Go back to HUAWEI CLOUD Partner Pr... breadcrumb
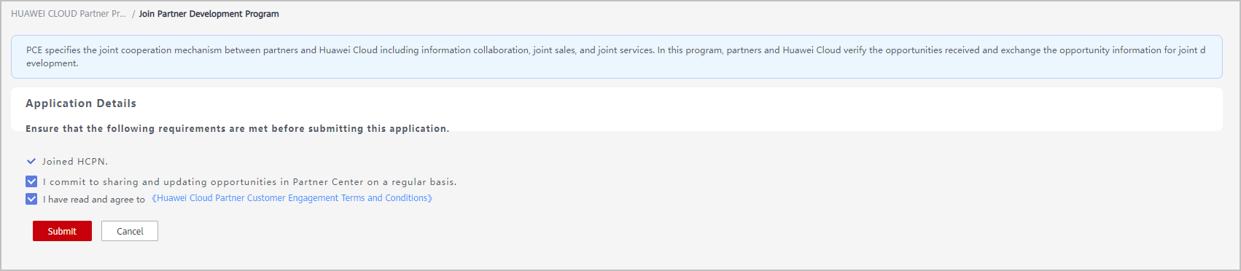The image size is (1241, 271). pos(69,14)
